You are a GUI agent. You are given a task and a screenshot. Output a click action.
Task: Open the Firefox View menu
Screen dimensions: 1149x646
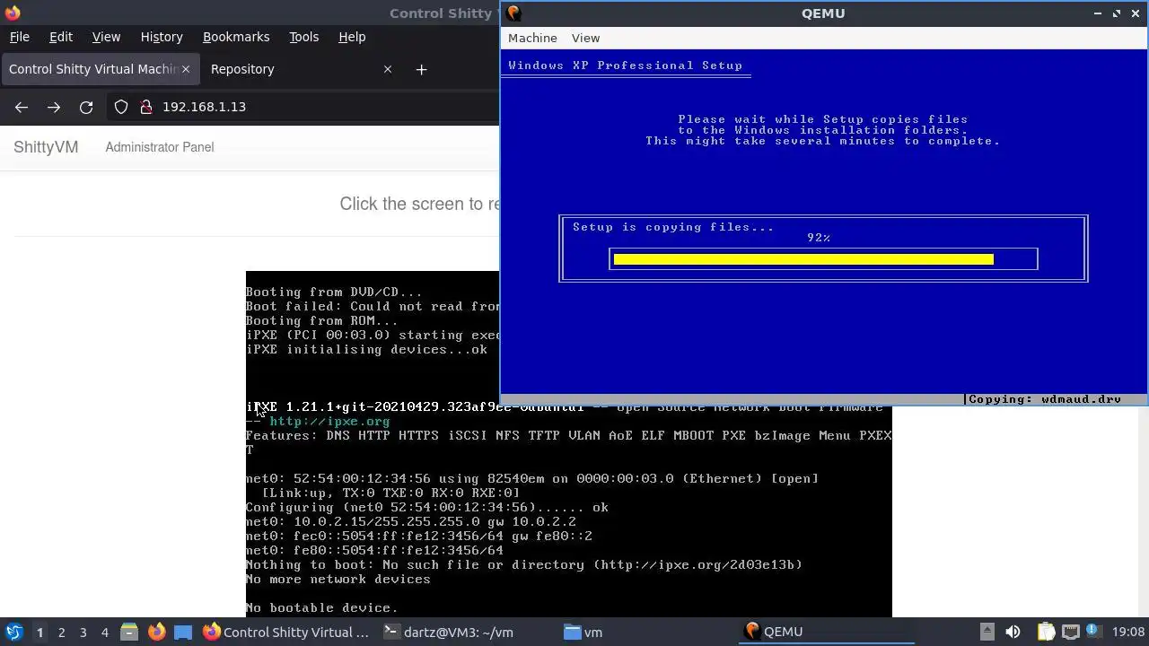click(x=106, y=37)
